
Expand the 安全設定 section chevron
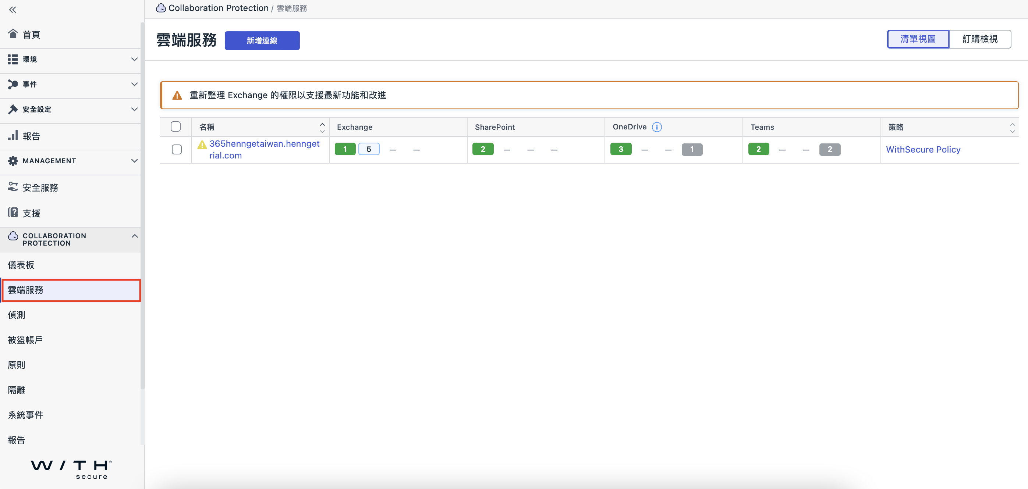point(135,109)
